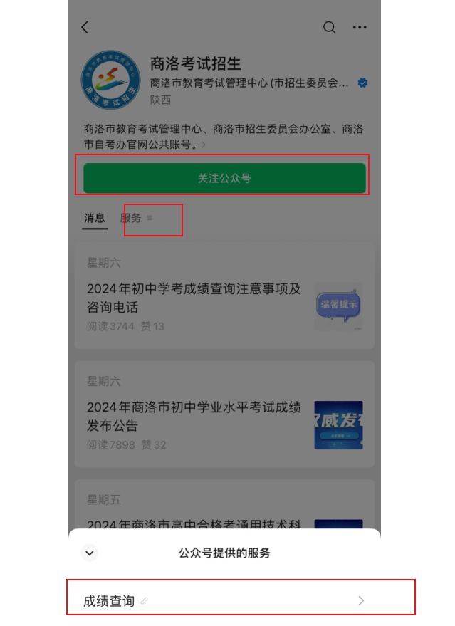Image resolution: width=455 pixels, height=626 pixels.
Task: Switch to the 服务 tab
Action: click(x=131, y=218)
